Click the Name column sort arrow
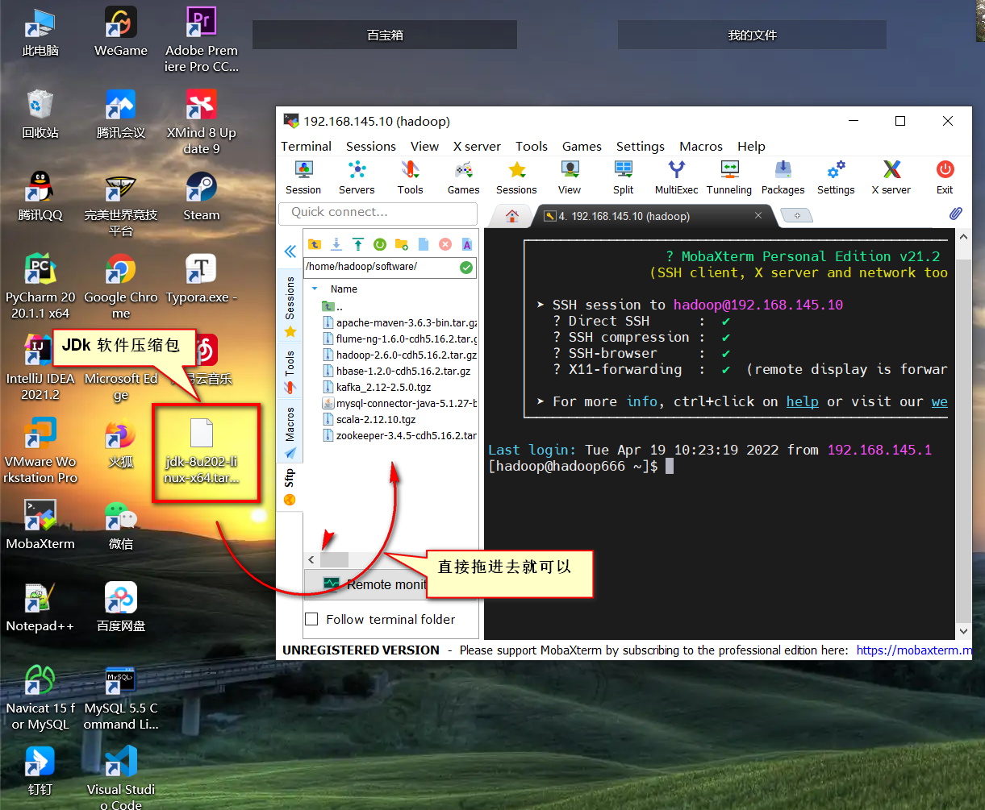The image size is (985, 810). click(315, 289)
